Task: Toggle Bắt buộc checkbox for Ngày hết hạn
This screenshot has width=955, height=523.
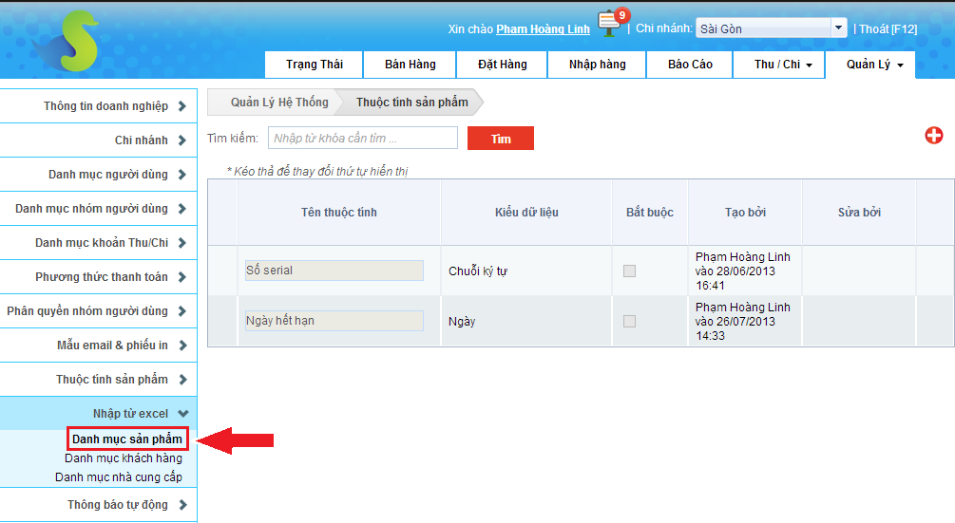Action: (x=629, y=322)
